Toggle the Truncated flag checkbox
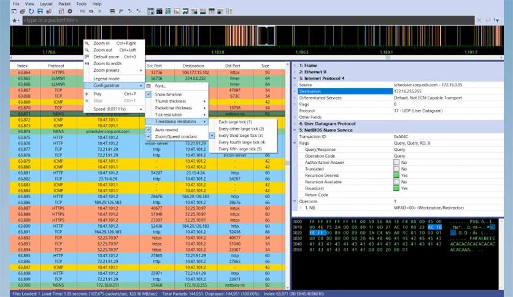 click(396, 169)
